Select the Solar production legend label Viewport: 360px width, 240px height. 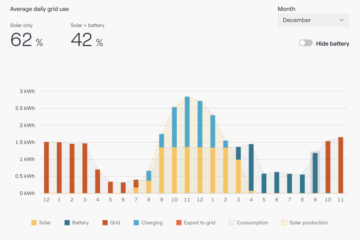(308, 223)
